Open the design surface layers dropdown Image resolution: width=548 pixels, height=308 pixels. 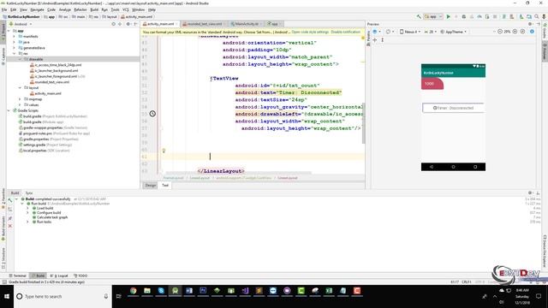[377, 32]
